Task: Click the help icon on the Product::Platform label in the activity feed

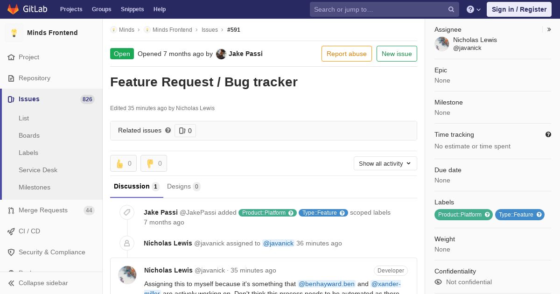Action: click(x=291, y=213)
